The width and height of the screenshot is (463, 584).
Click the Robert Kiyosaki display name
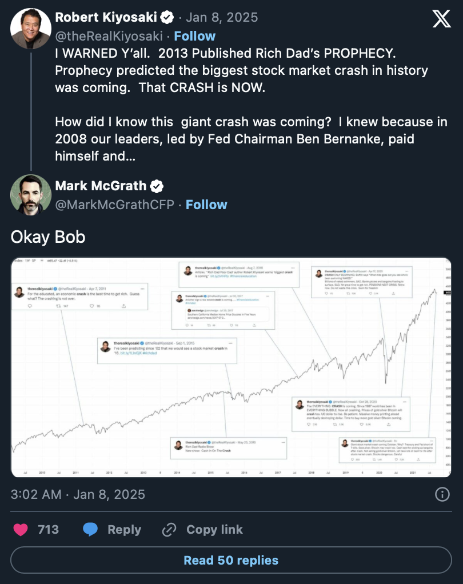[106, 17]
